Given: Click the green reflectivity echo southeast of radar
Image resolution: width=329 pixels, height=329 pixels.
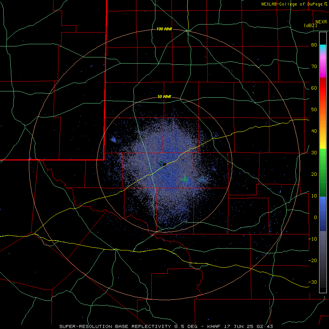Looking at the screenshot, I should pos(185,179).
